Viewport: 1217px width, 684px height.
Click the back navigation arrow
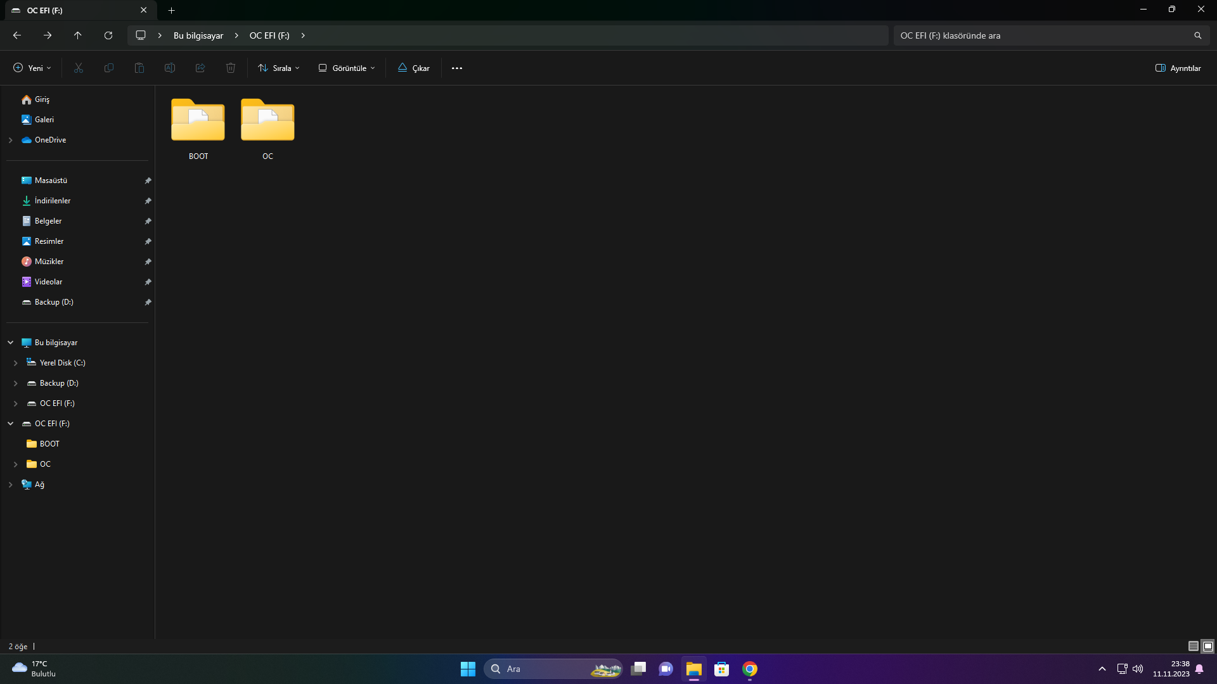click(17, 35)
